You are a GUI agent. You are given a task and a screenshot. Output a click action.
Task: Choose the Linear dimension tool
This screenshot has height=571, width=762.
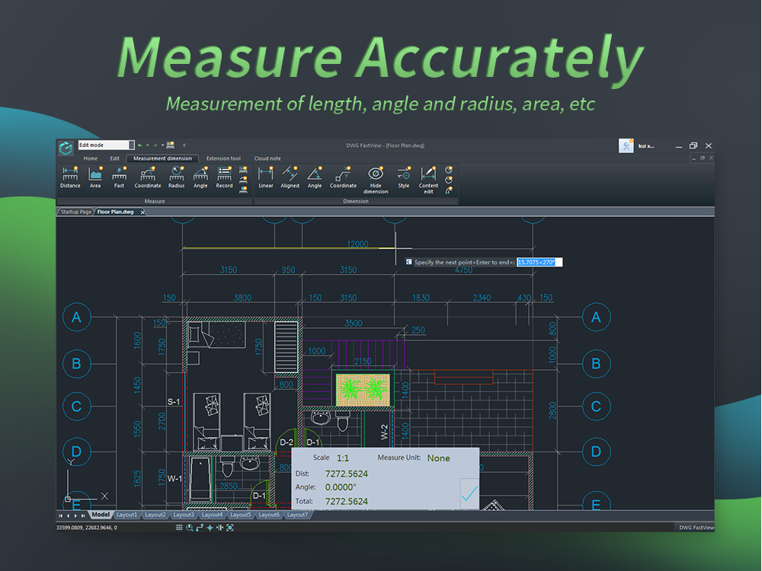pos(265,177)
